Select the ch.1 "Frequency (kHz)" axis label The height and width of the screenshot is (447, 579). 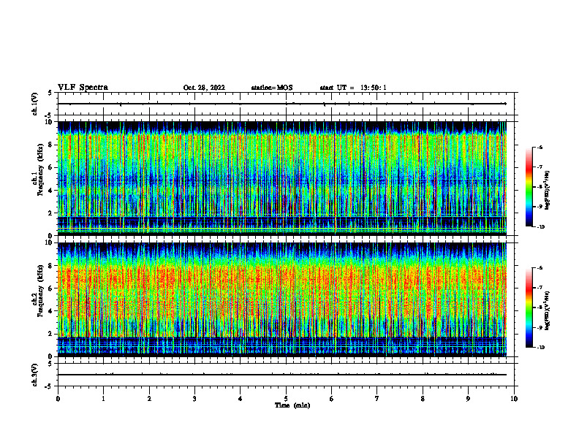pos(40,169)
